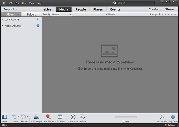Screen dimensions: 179x127
Task: Set rating filter to five stars
Action: click(x=175, y=14)
